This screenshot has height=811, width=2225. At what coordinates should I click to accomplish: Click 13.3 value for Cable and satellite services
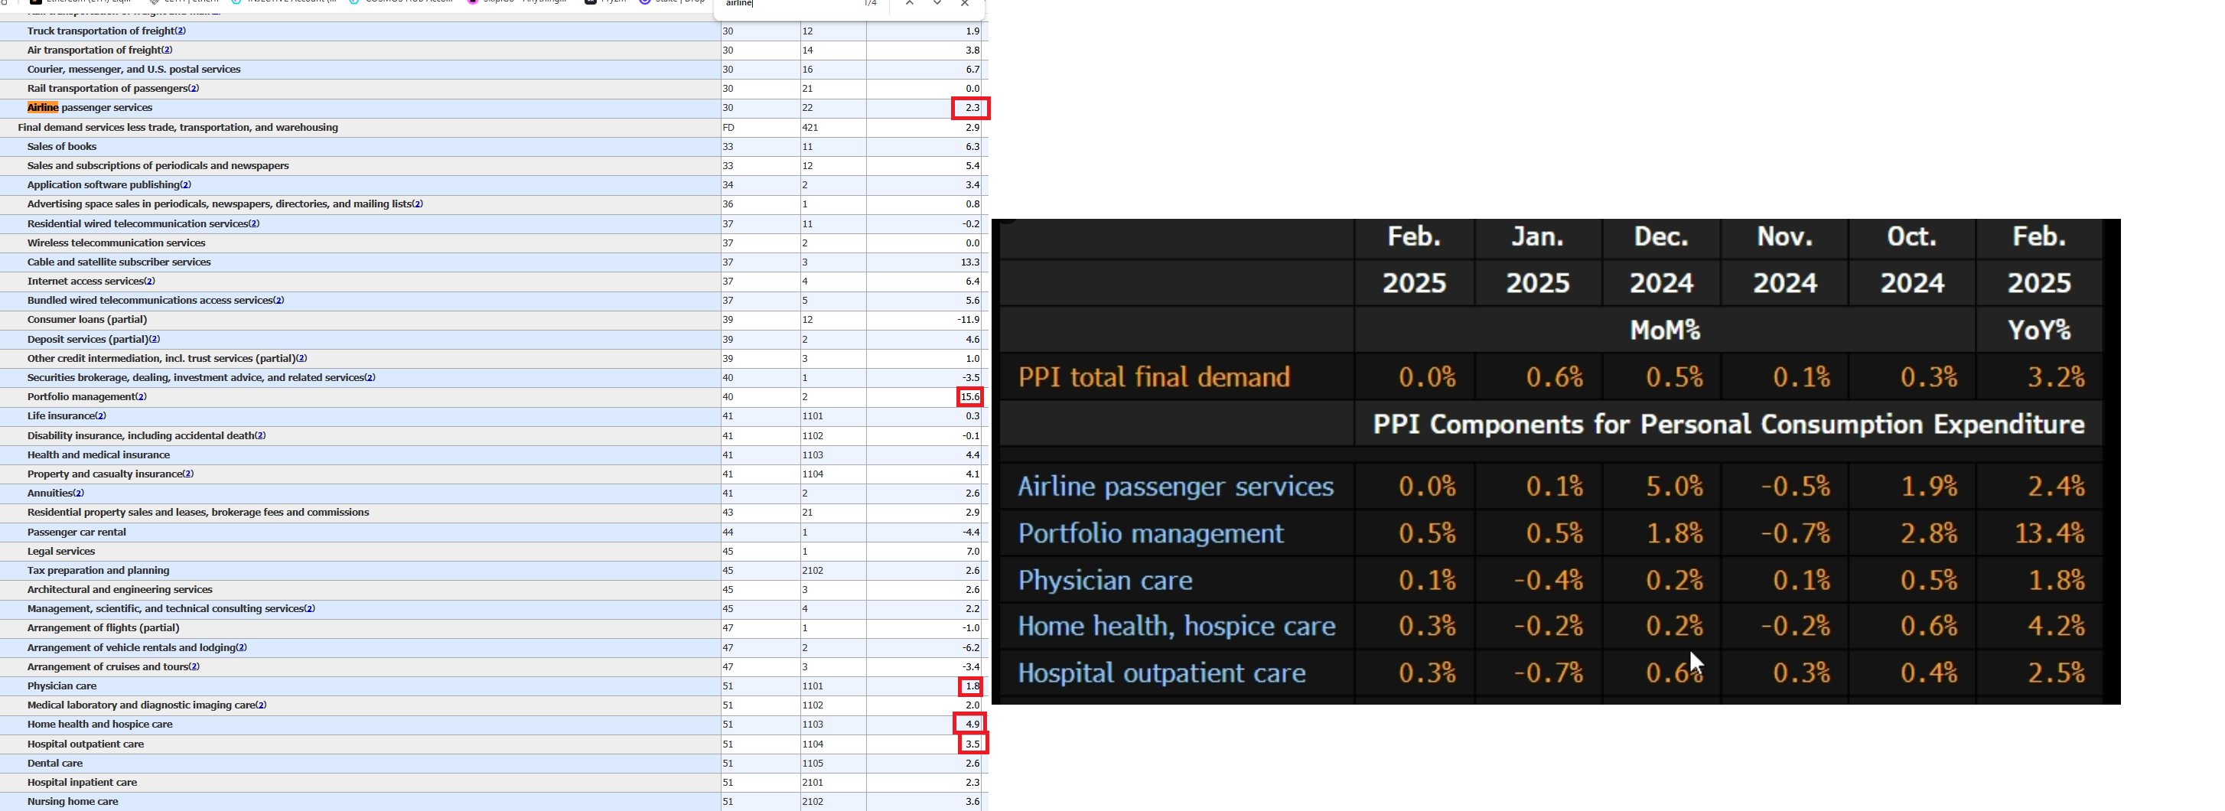click(970, 262)
